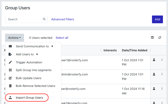
Task: Click the search magnifier icon
Action: [44, 19]
